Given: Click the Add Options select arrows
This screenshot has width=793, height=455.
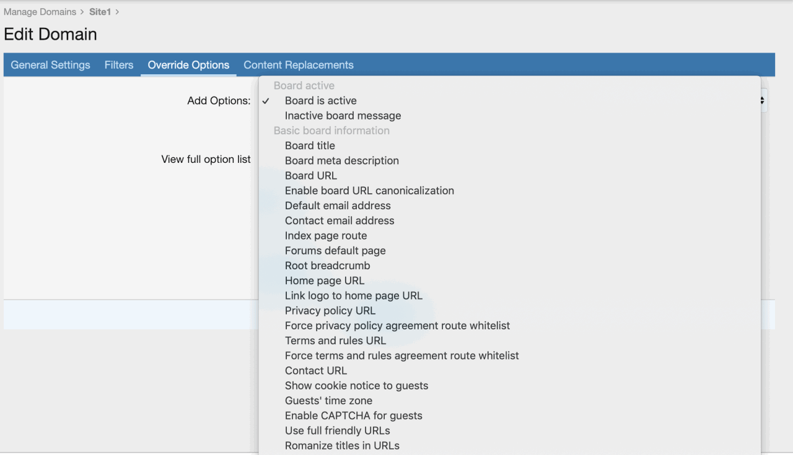Looking at the screenshot, I should (x=762, y=100).
